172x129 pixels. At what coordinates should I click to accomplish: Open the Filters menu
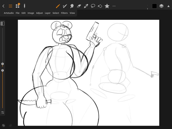(x=64, y=13)
